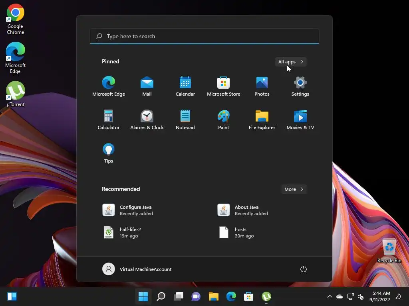
Task: Open the muted volume tray icon
Action: coord(361,296)
